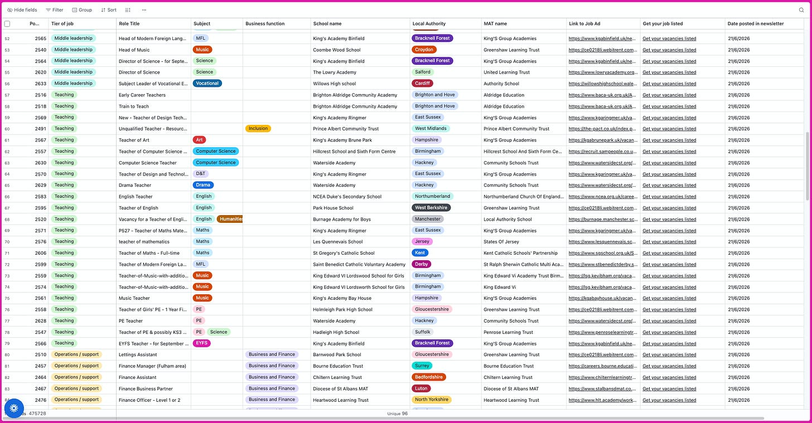Click 'Get your vacancies listed' in Drama Teacher row
The height and width of the screenshot is (423, 812).
point(669,185)
